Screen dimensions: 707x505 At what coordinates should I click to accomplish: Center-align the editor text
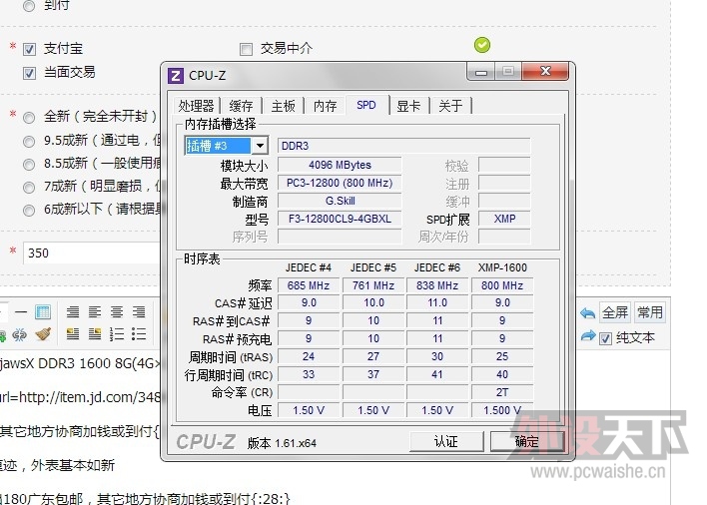click(117, 311)
